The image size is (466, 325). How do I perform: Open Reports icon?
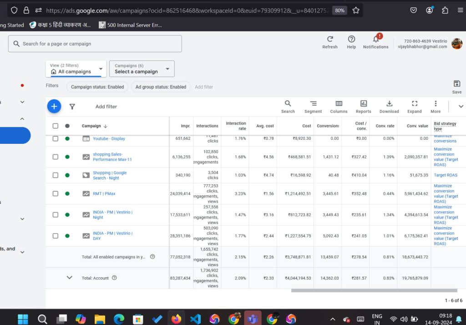pos(364,103)
